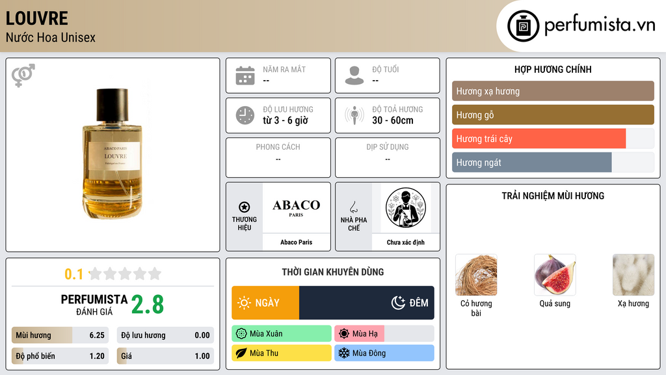The width and height of the screenshot is (666, 375).
Task: Click the Hương ngát accord bar
Action: click(553, 162)
